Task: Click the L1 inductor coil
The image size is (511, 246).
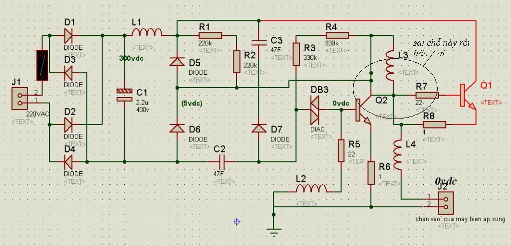Action: (147, 32)
